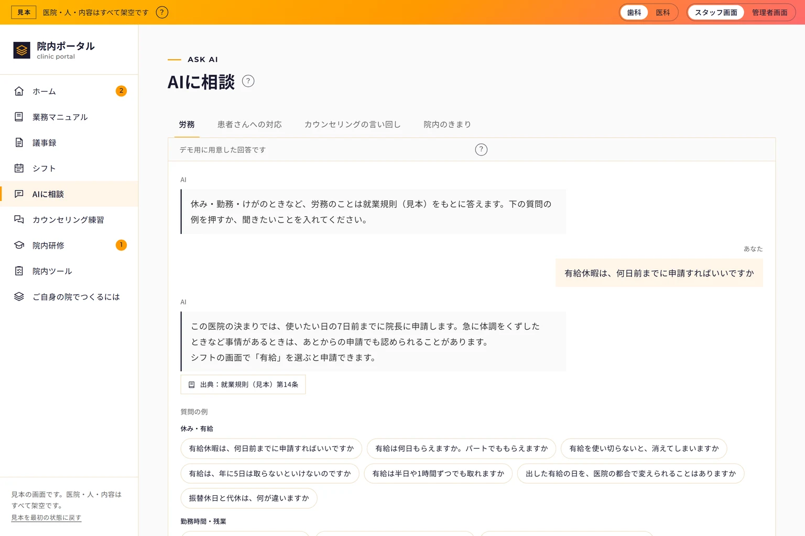Open the 患者さんへの対応 tab
Viewport: 805px width, 536px height.
pyautogui.click(x=249, y=125)
